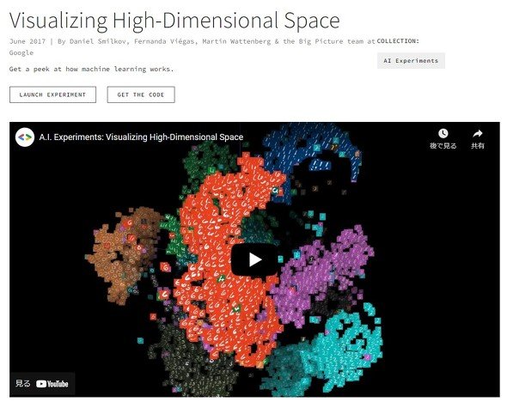The width and height of the screenshot is (507, 402).
Task: Click the orange-red digit 6 cluster
Action: [226, 259]
